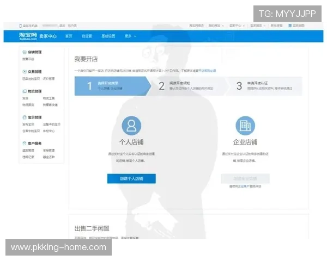Open 淘宝网首页 link in the top bar

196,26
